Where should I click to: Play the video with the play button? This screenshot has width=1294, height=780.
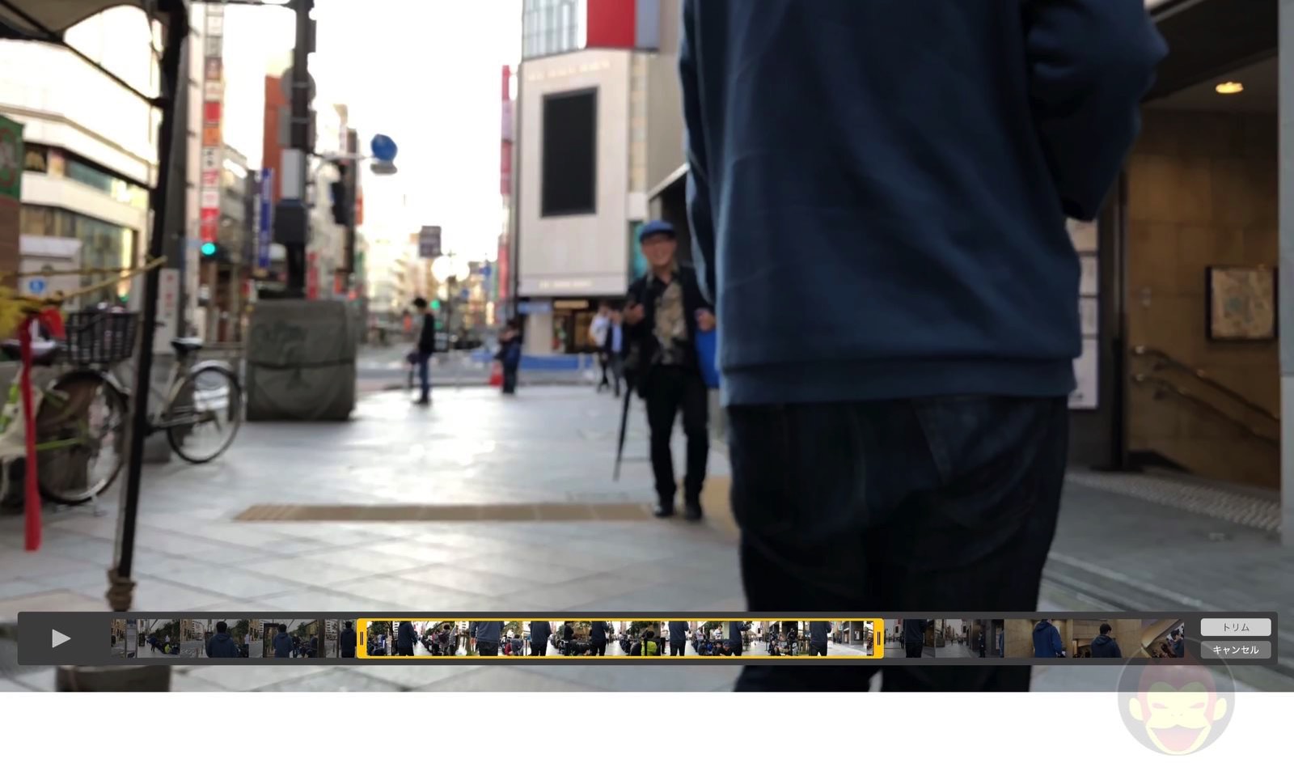61,638
